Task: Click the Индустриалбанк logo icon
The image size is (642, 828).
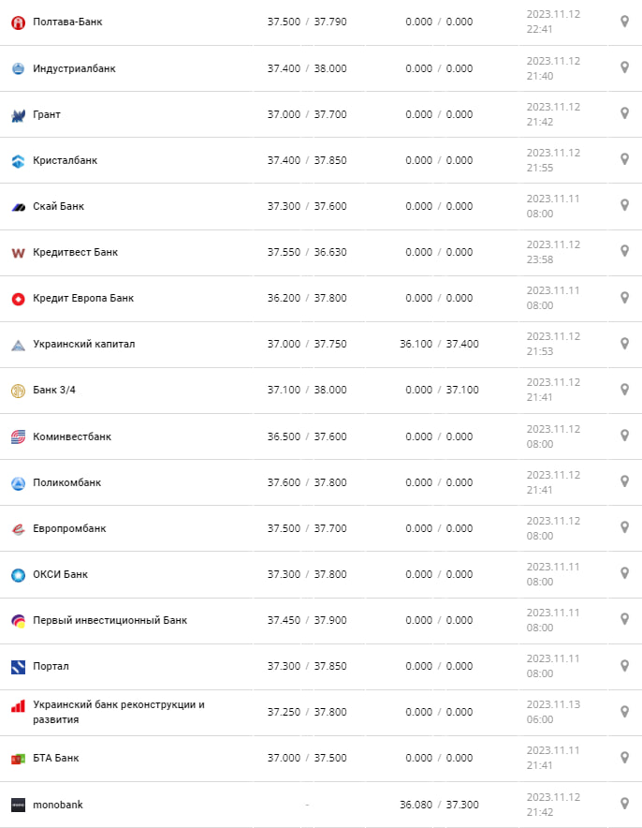Action: [x=18, y=68]
